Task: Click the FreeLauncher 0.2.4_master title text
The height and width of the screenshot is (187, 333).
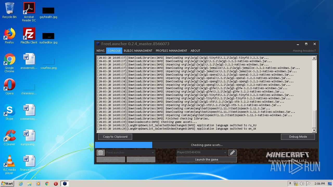Action: (135, 44)
